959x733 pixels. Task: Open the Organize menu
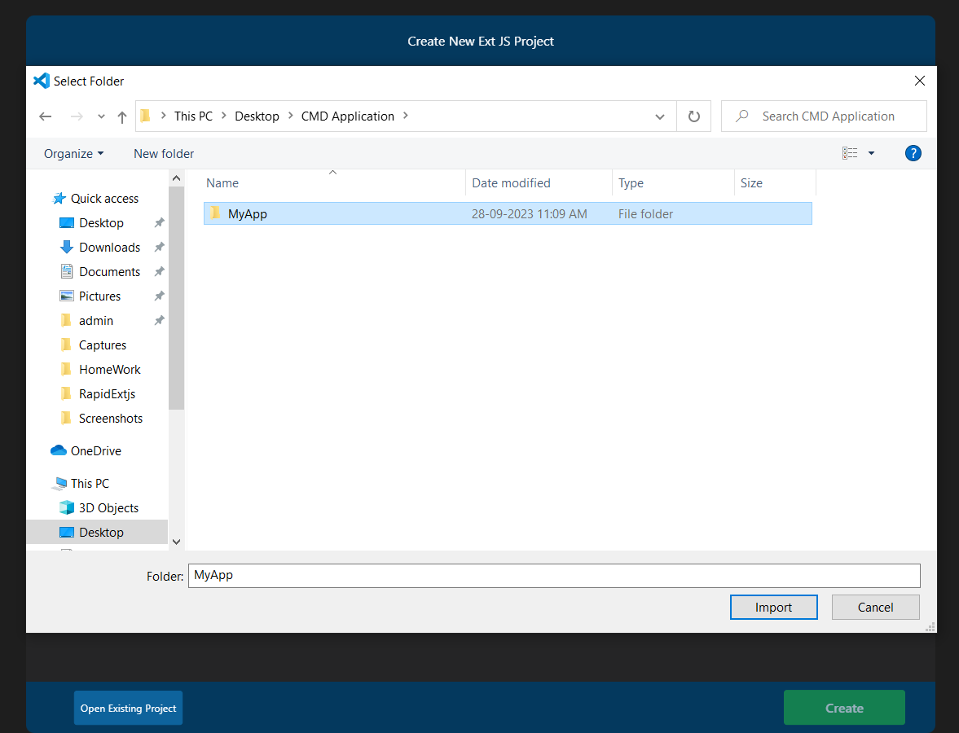click(x=73, y=153)
